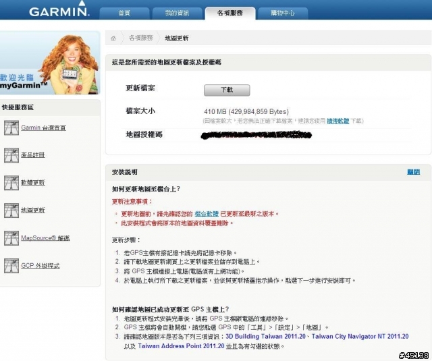Click the 檔案大小 label
Screen dimensions: 432x361
pyautogui.click(x=140, y=111)
